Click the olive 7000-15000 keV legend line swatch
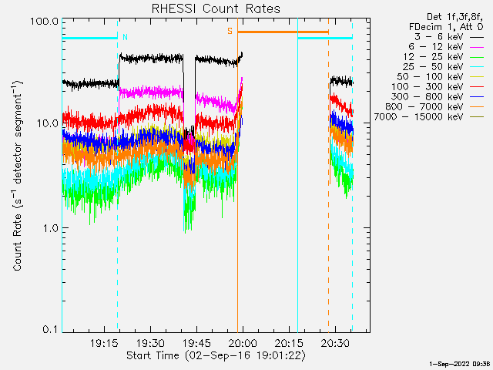The image size is (493, 370). tap(477, 117)
